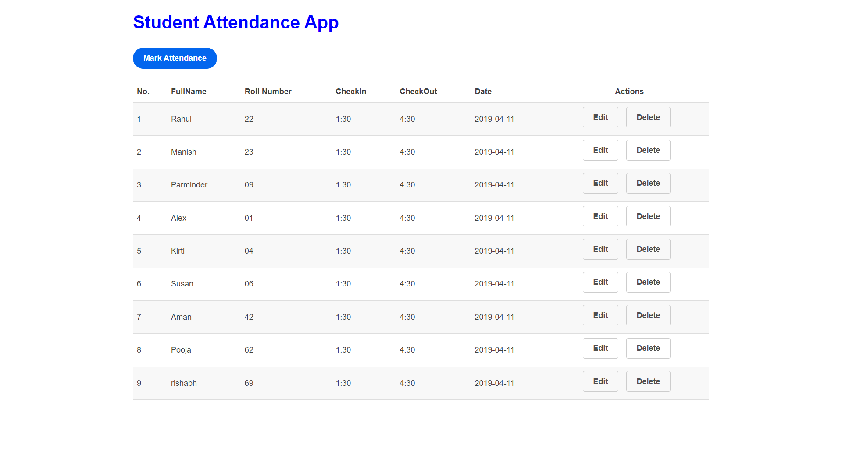This screenshot has height=473, width=842.
Task: Edit the row for Alex
Action: pyautogui.click(x=600, y=216)
